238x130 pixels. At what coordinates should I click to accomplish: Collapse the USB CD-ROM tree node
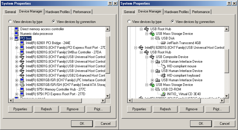[x=152, y=89]
